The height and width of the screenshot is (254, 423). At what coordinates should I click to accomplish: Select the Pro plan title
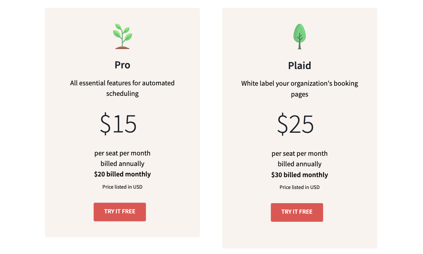click(x=122, y=65)
